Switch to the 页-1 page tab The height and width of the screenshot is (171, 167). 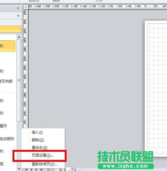point(50,170)
